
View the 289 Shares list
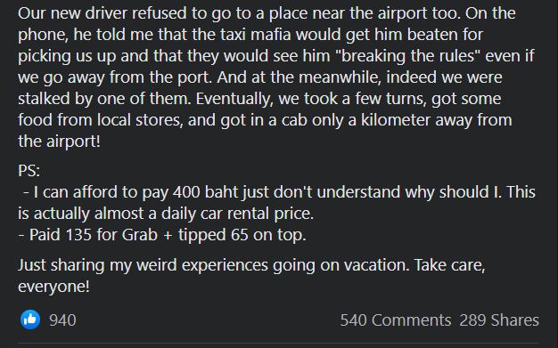coord(499,320)
